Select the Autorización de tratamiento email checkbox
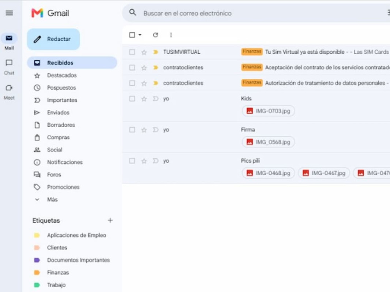The image size is (390, 292). 132,83
